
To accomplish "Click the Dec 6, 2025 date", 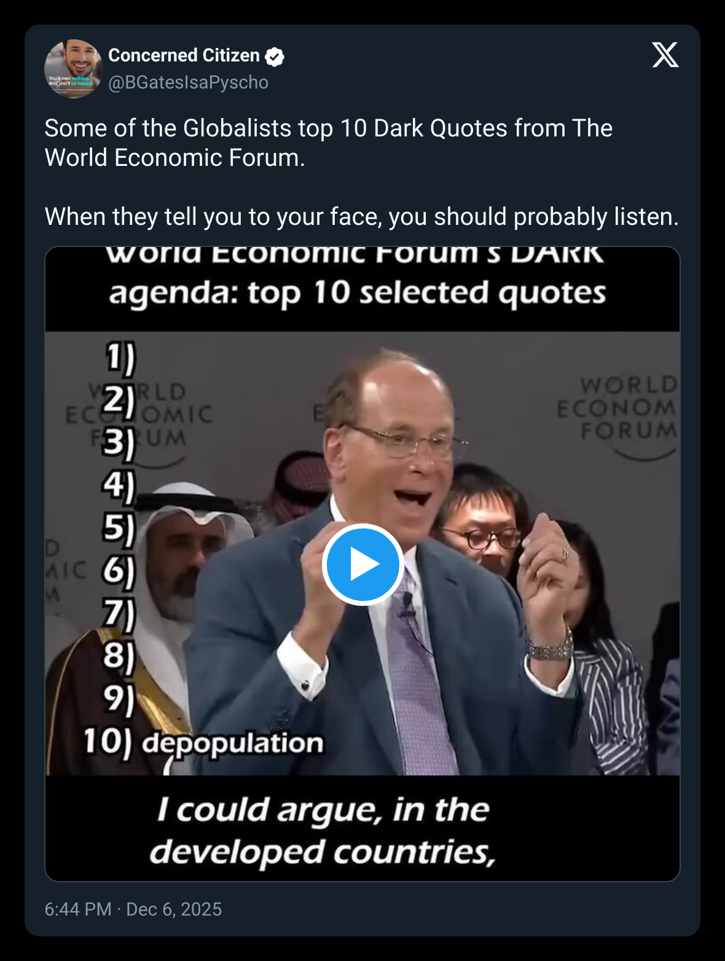I will click(x=174, y=909).
